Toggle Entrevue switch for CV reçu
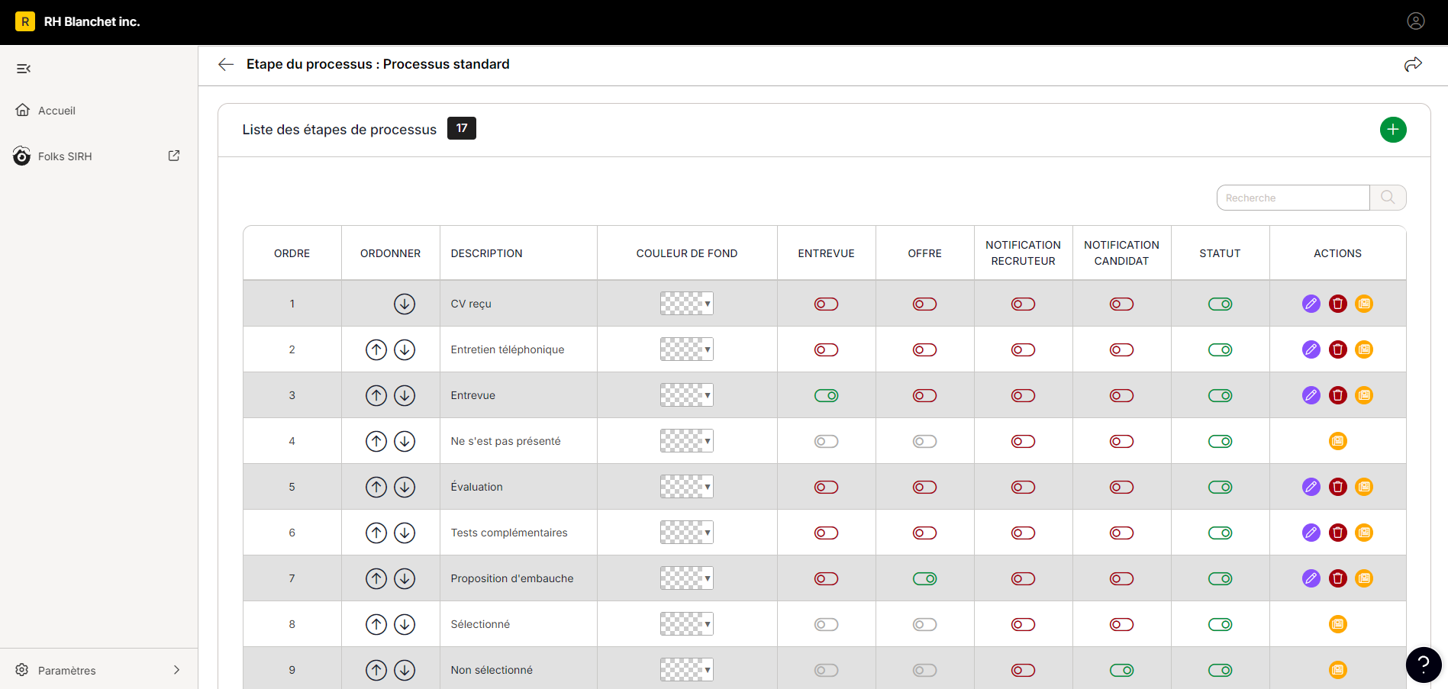The height and width of the screenshot is (689, 1448). click(827, 304)
